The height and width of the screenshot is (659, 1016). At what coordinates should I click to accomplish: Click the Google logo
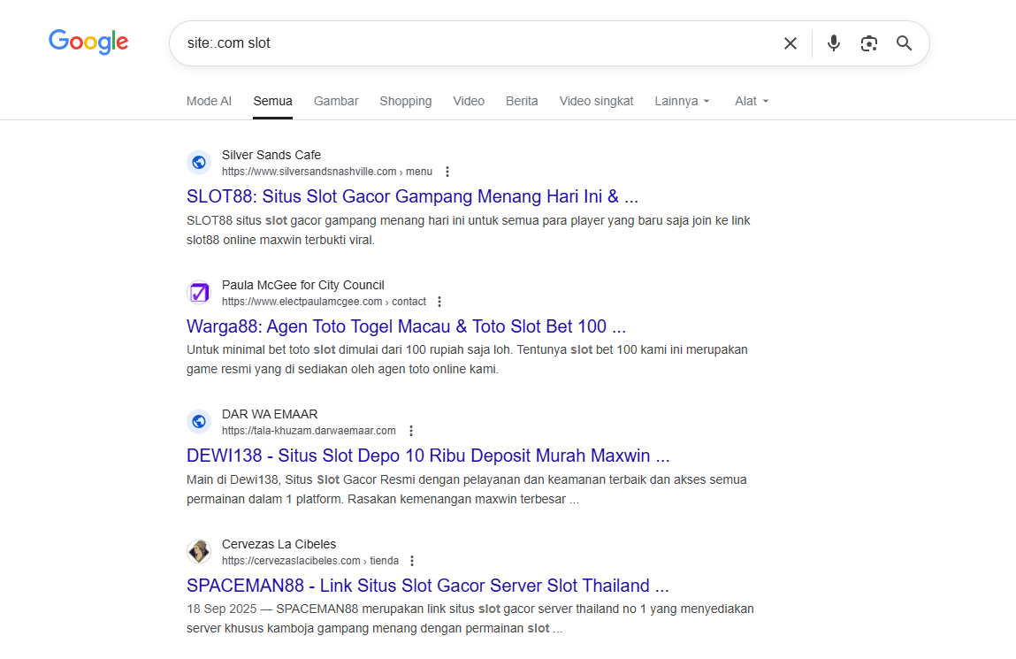coord(88,42)
